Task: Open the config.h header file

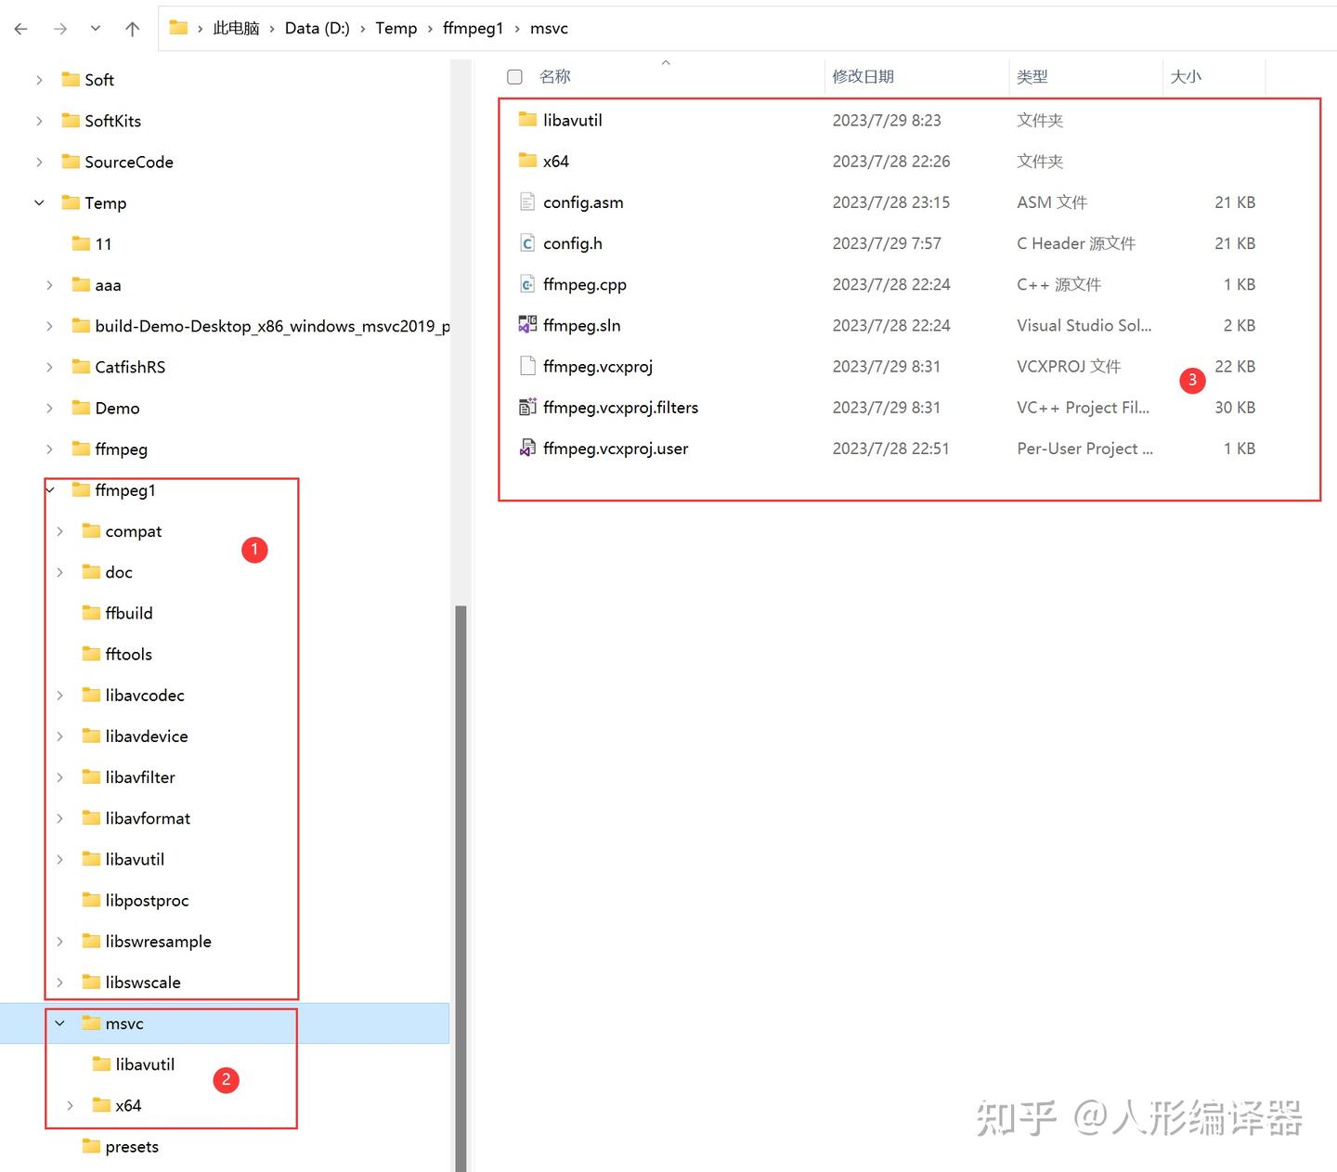Action: tap(572, 243)
